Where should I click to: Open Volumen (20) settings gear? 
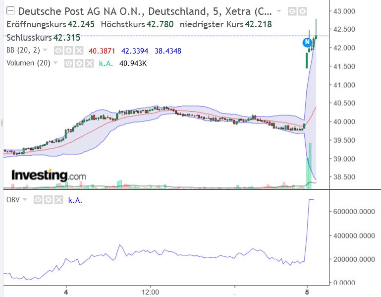pyautogui.click(x=79, y=63)
